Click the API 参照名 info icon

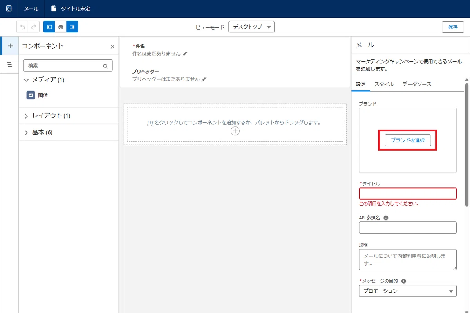[x=386, y=218]
